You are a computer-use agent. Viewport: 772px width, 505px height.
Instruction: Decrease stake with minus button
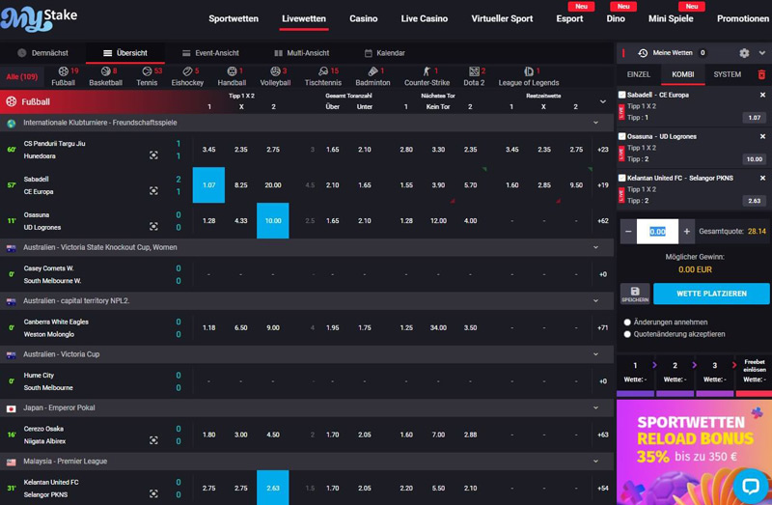coord(628,231)
